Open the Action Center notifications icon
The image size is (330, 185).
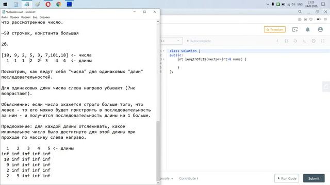click(323, 4)
